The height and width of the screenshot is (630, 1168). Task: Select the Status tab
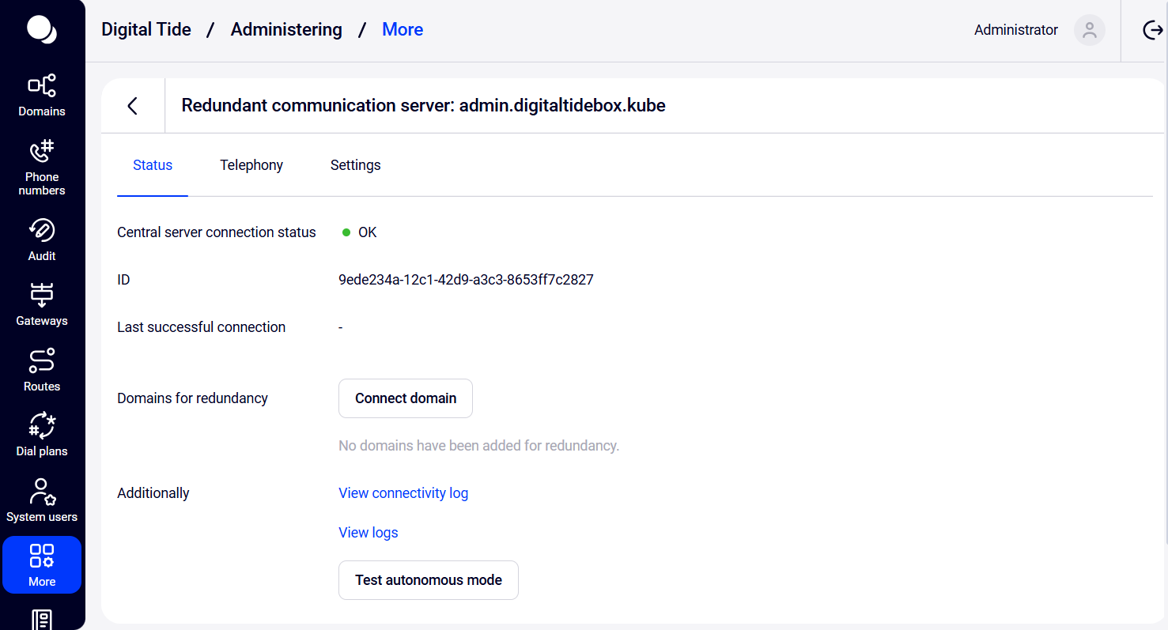[x=153, y=165]
